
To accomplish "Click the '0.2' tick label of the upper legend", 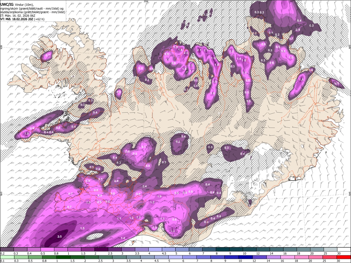I will 3,253.
